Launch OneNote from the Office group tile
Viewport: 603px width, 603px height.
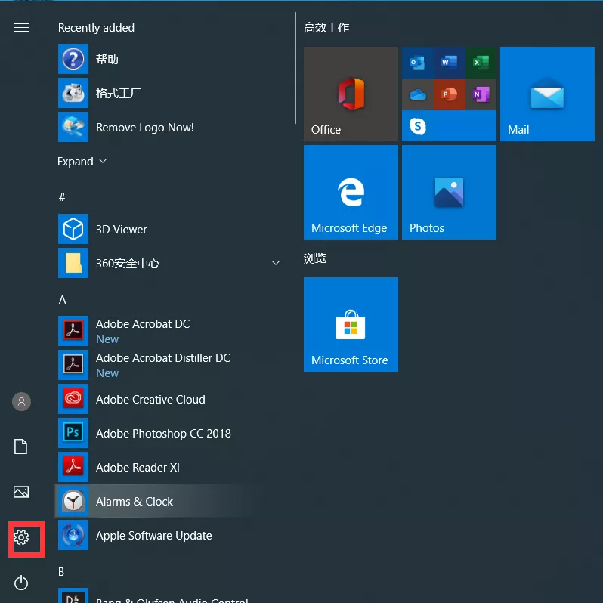coord(481,94)
